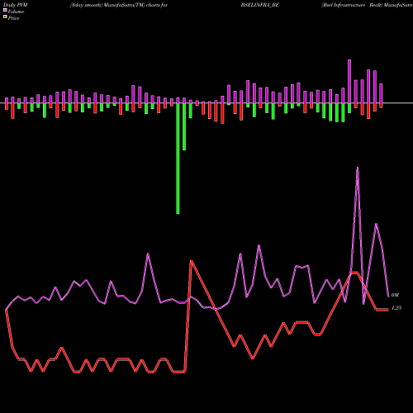Click the 1.25 price value label
The height and width of the screenshot is (413, 413).
396,308
